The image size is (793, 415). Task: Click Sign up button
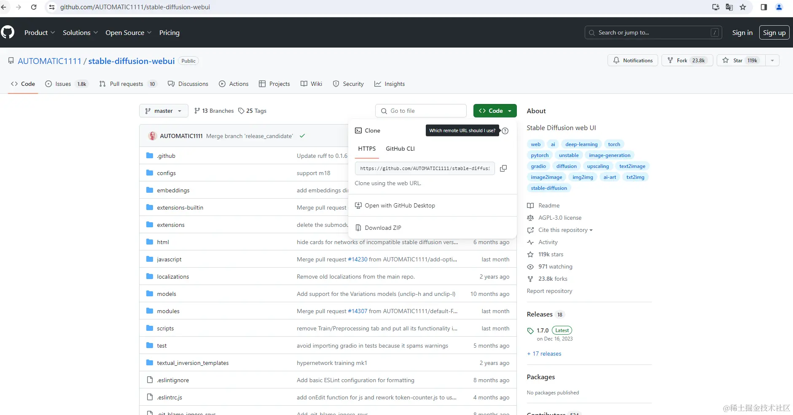(774, 32)
